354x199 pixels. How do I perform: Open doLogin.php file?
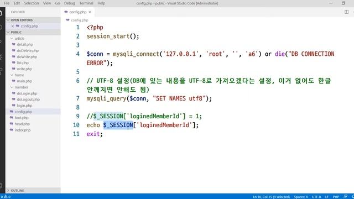pos(27,93)
